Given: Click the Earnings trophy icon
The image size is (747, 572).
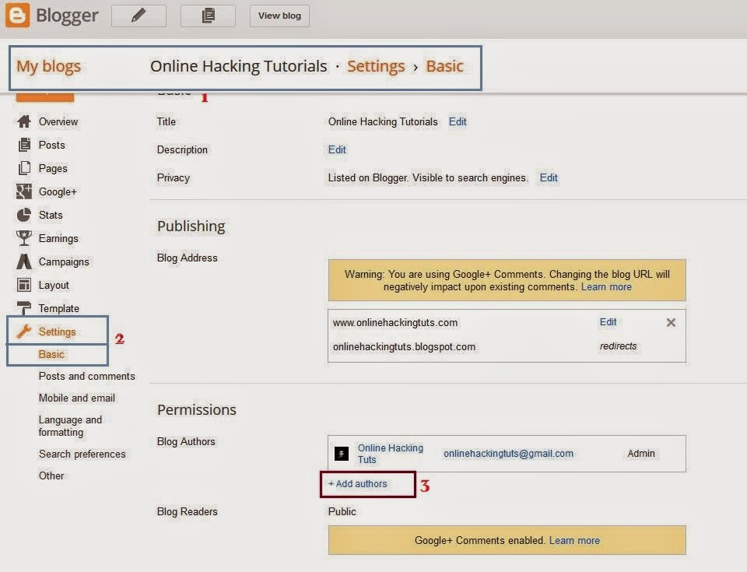Looking at the screenshot, I should [24, 238].
